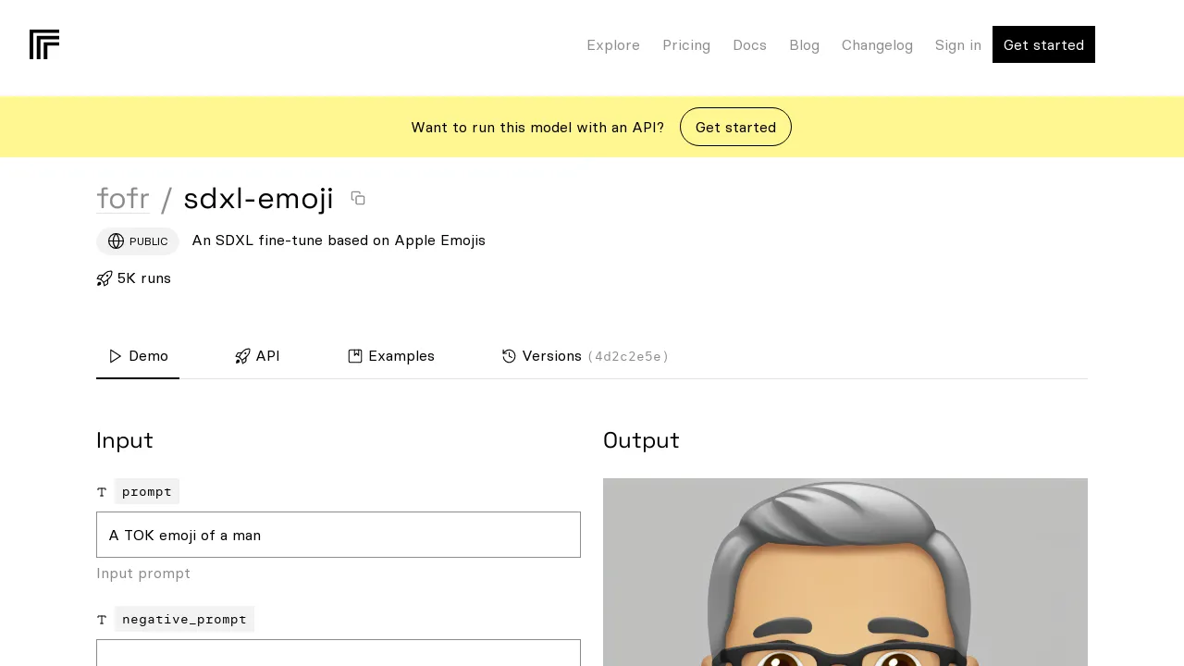Click the rocket icon beside 5K runs
Image resolution: width=1184 pixels, height=666 pixels.
pos(105,278)
